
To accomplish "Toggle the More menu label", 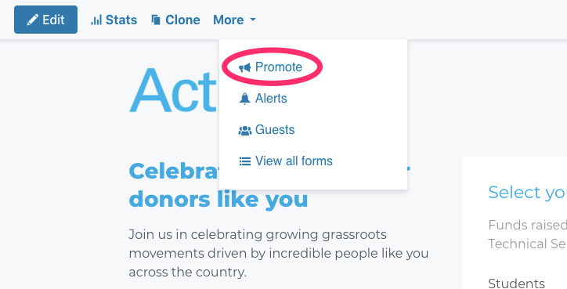I will point(228,20).
